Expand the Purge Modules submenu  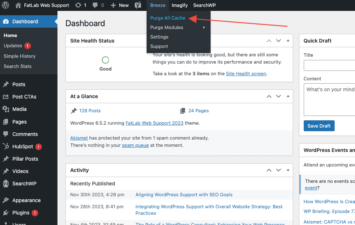tap(166, 27)
